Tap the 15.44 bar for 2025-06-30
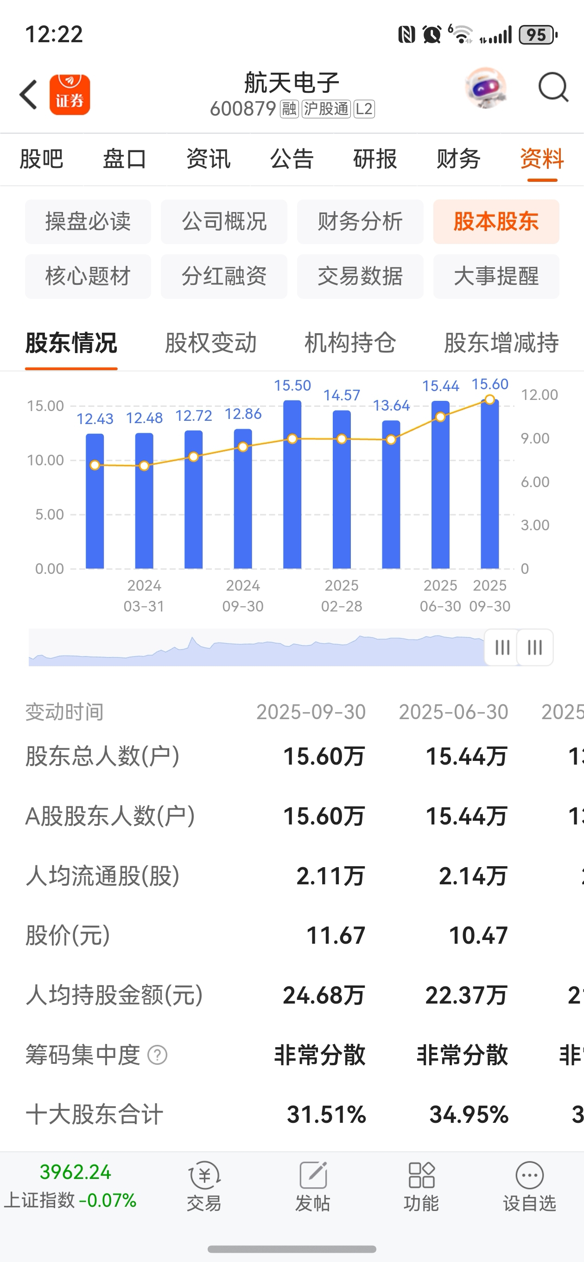 [441, 484]
